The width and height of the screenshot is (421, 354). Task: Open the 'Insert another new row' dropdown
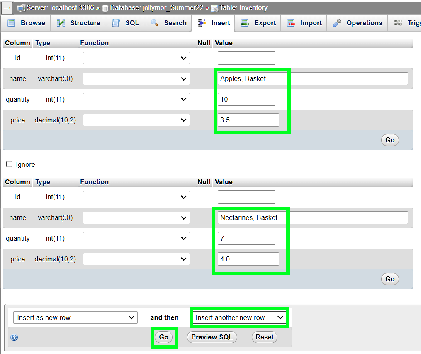(x=239, y=318)
